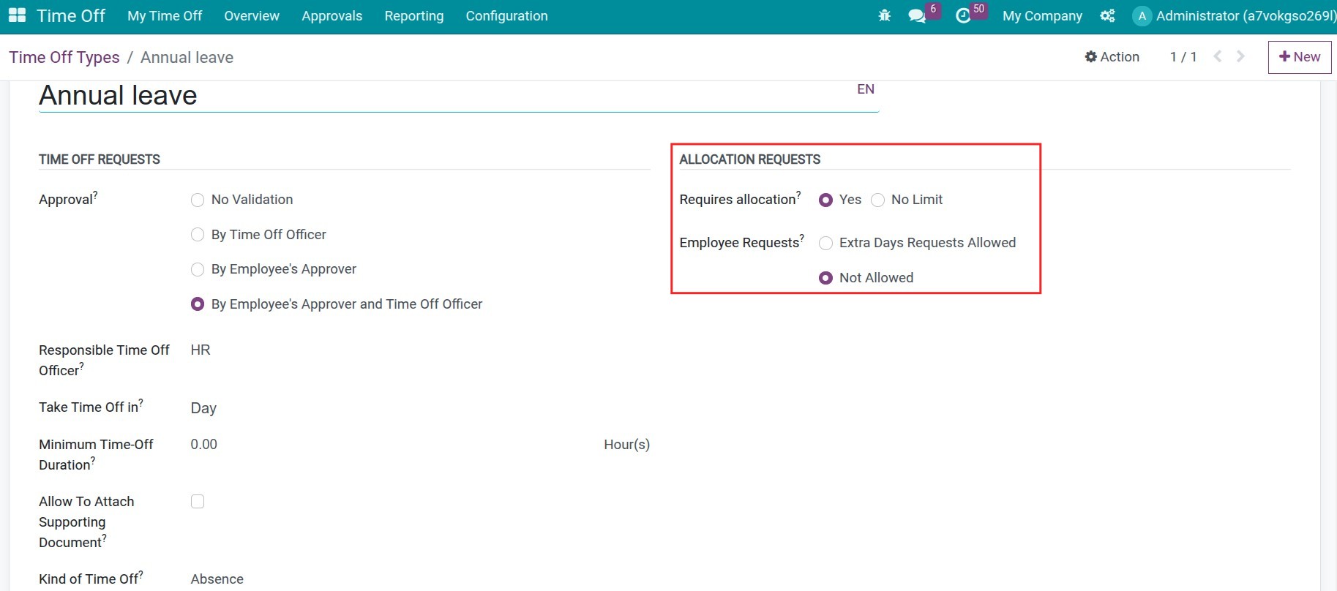
Task: Click the New button
Action: 1300,56
